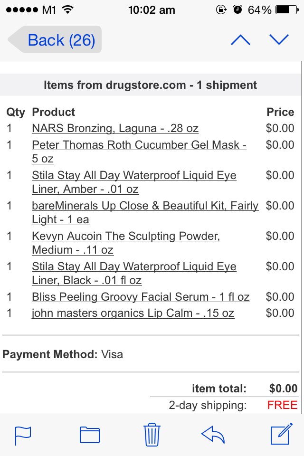This screenshot has height=456, width=304.
Task: Open drugstore.com link in header
Action: (145, 85)
